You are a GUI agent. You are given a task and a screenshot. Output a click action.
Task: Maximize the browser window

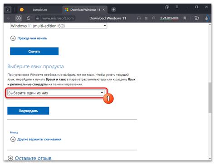[196, 7]
